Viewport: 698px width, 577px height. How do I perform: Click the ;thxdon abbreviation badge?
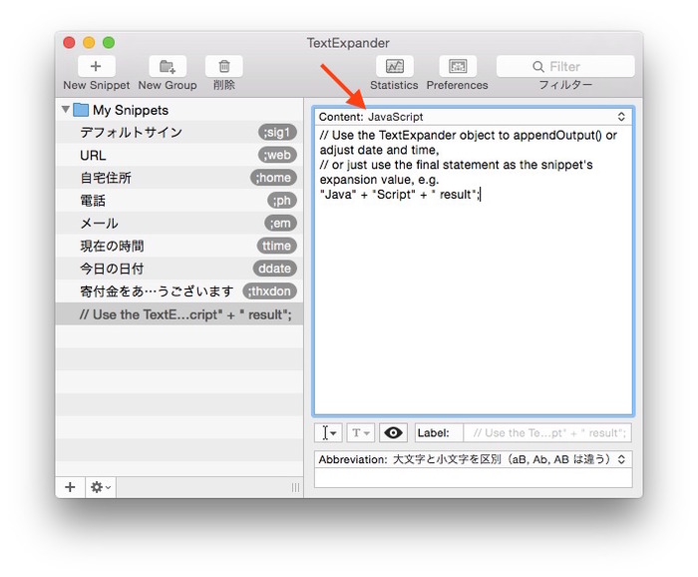[x=270, y=291]
